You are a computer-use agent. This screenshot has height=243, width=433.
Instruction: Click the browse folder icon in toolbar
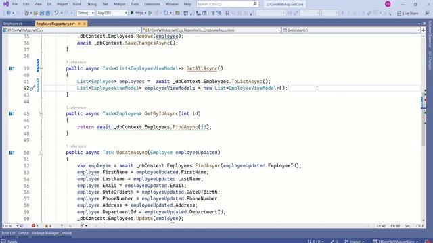coord(177,13)
